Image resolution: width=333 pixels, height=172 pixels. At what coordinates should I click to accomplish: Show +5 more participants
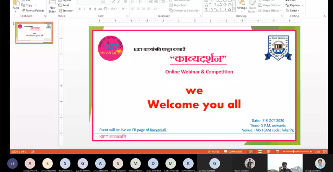pyautogui.click(x=13, y=164)
